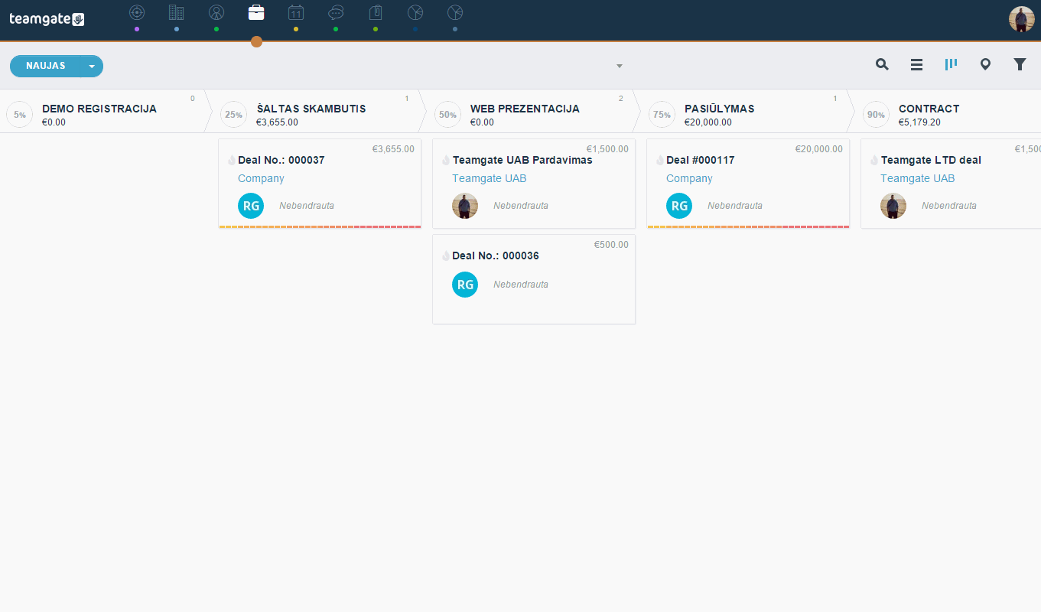Viewport: 1041px width, 612px height.
Task: Open the conversations speech bubble icon
Action: pyautogui.click(x=336, y=12)
